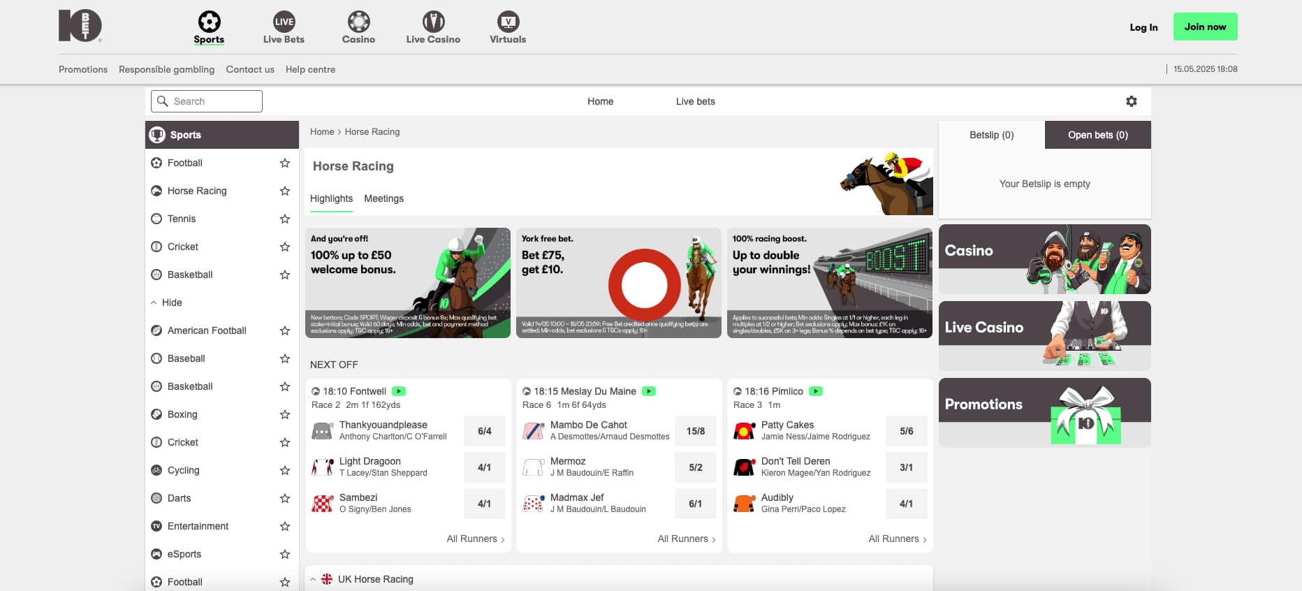Click the Darts icon in sidebar
The image size is (1302, 591).
(x=156, y=498)
